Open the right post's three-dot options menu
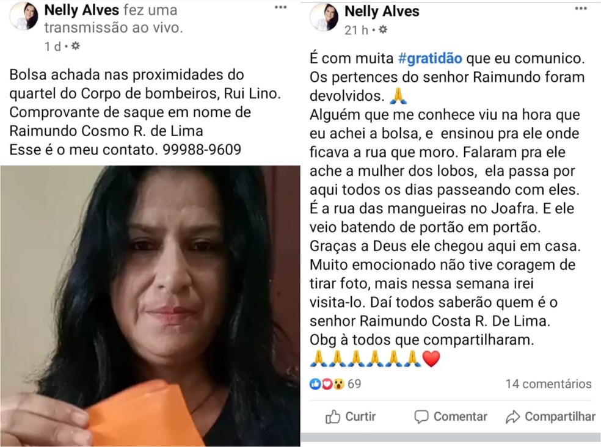This screenshot has height=447, width=601. tap(581, 9)
